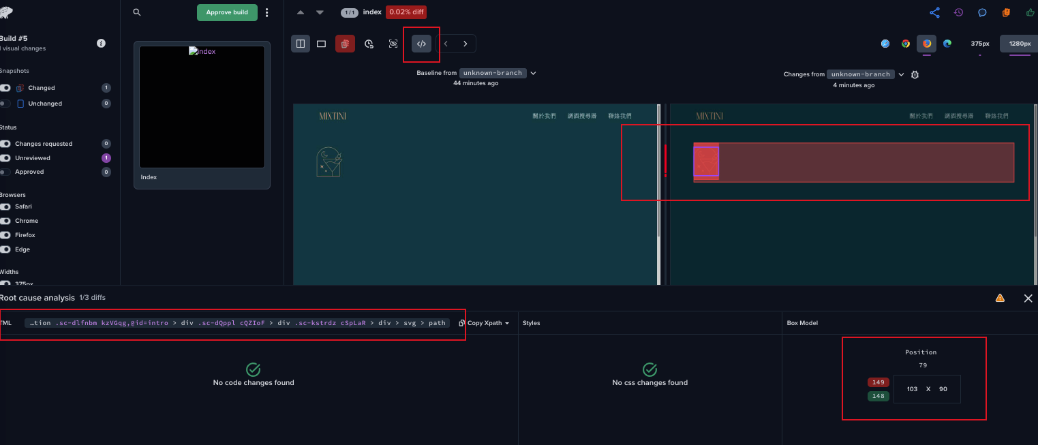This screenshot has width=1038, height=445.
Task: Open the comments speech bubble icon
Action: [x=982, y=12]
